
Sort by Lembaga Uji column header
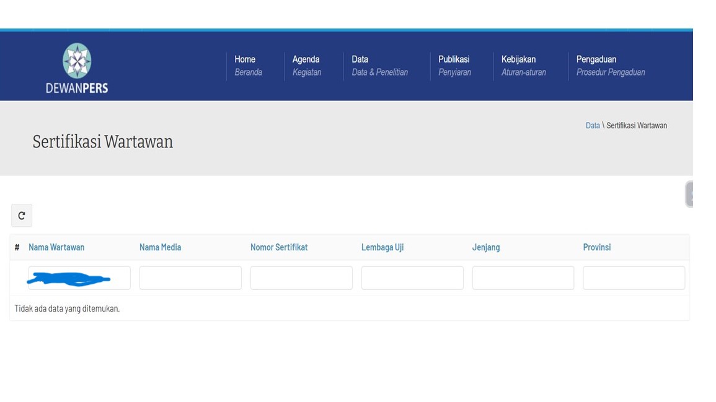[x=382, y=247]
